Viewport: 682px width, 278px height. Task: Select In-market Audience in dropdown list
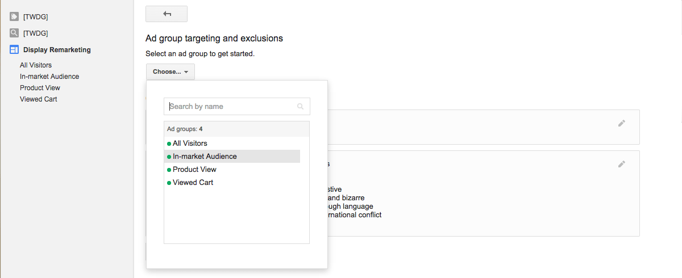click(x=232, y=157)
